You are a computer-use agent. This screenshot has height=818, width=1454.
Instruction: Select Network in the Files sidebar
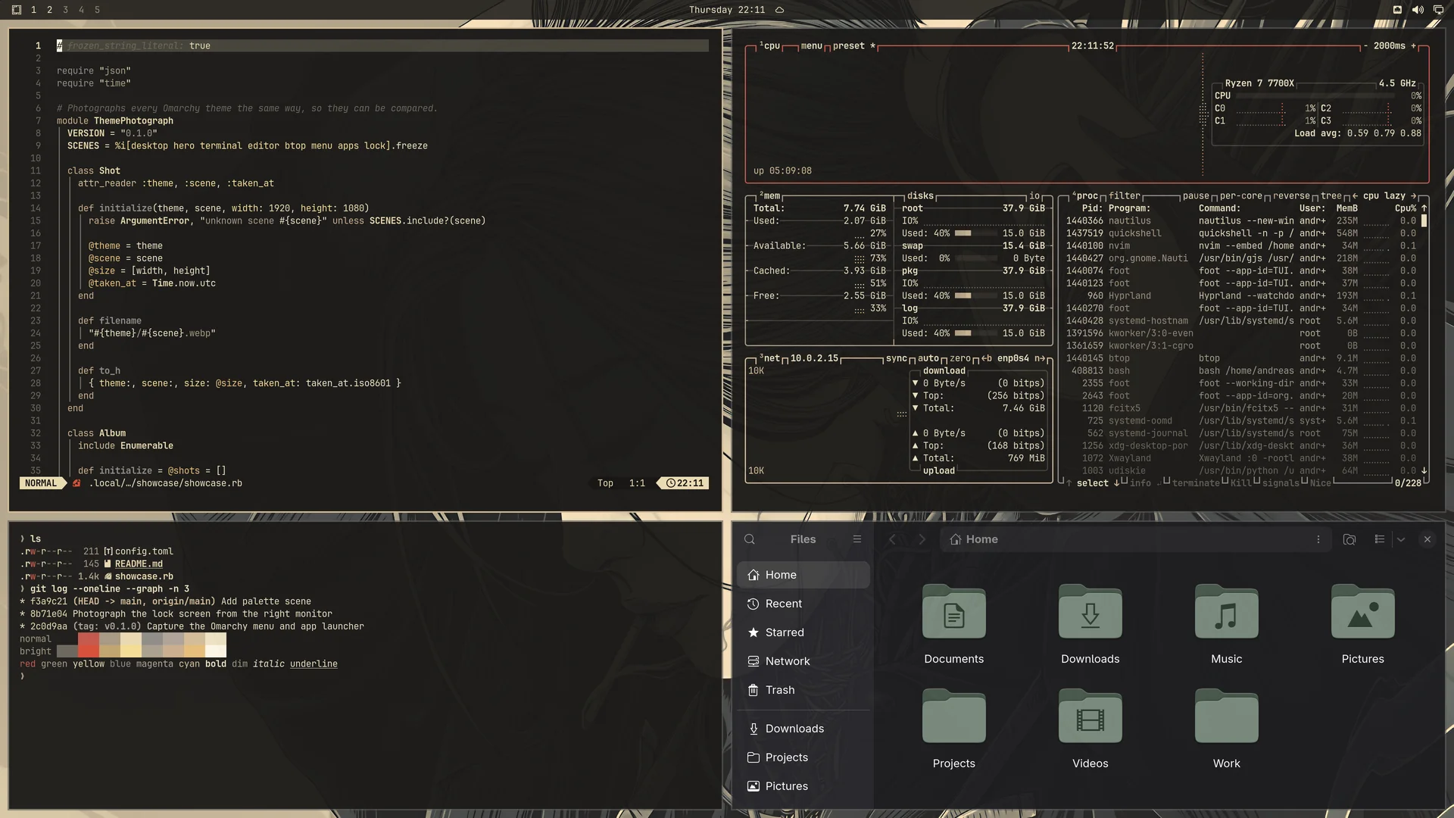(803, 661)
